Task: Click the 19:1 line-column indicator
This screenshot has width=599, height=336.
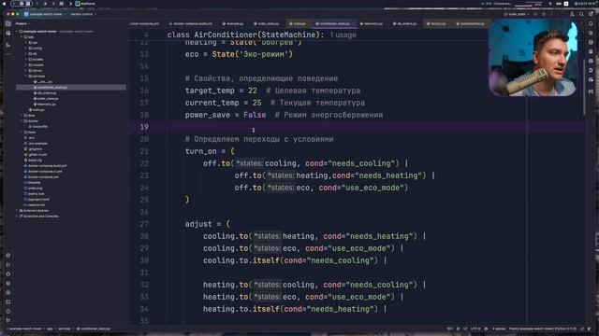Action: point(449,329)
